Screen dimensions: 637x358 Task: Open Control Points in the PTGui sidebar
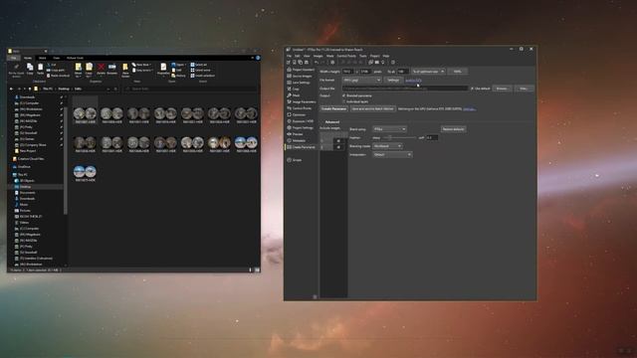(300, 108)
